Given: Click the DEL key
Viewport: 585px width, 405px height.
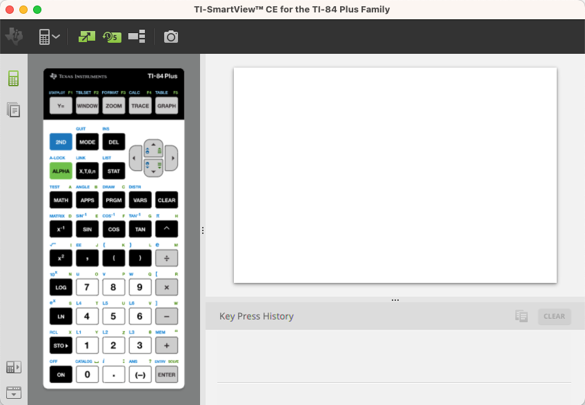Looking at the screenshot, I should [x=114, y=142].
